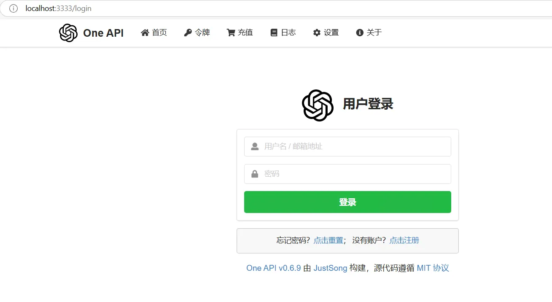Click the 没有账户? text
This screenshot has height=302, width=552.
(369, 240)
